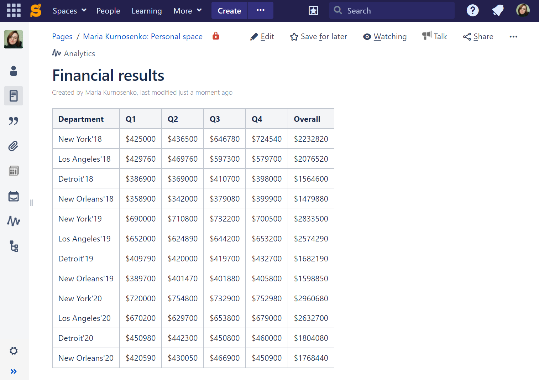Click the Confluence logo in the header

[x=36, y=11]
